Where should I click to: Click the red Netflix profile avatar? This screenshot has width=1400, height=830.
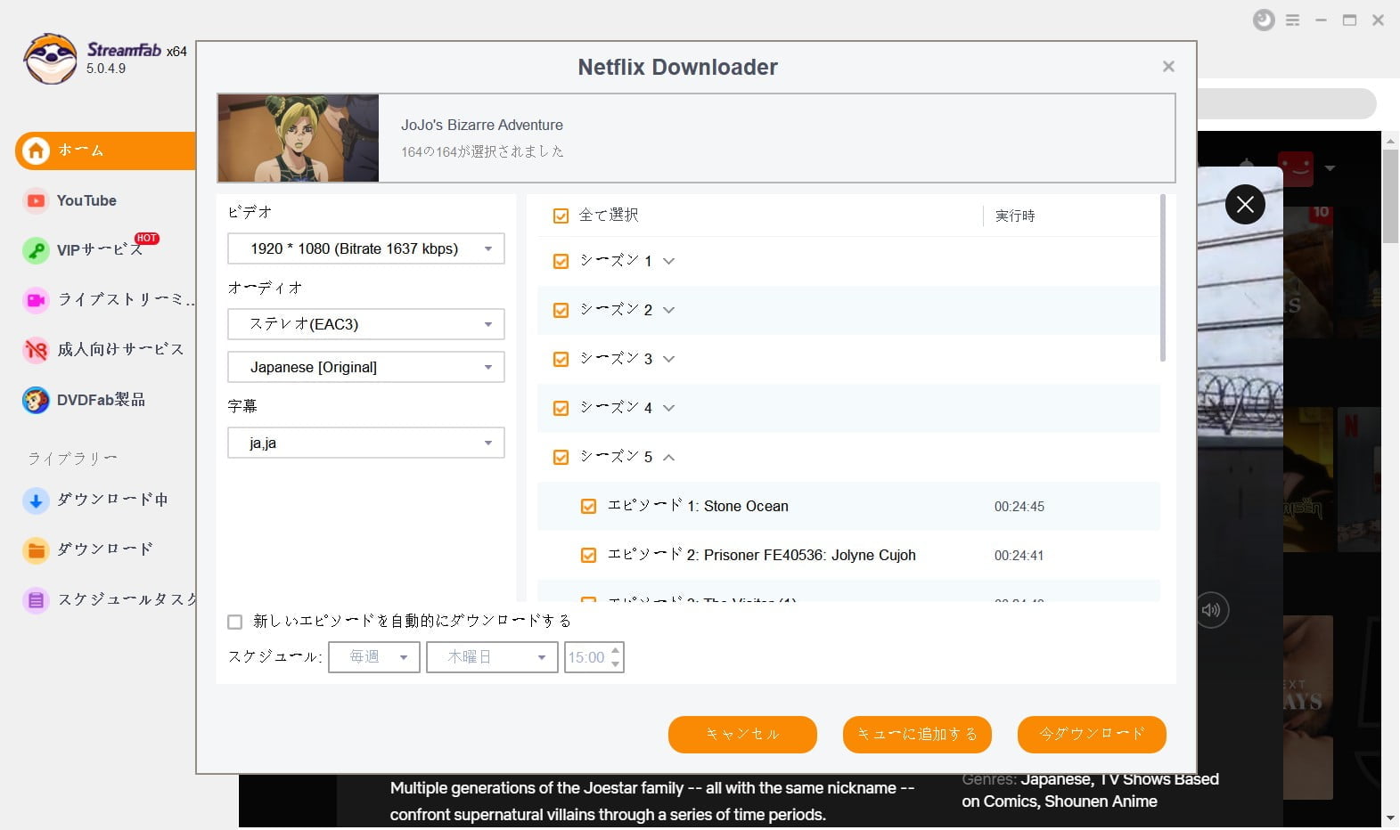(1295, 168)
